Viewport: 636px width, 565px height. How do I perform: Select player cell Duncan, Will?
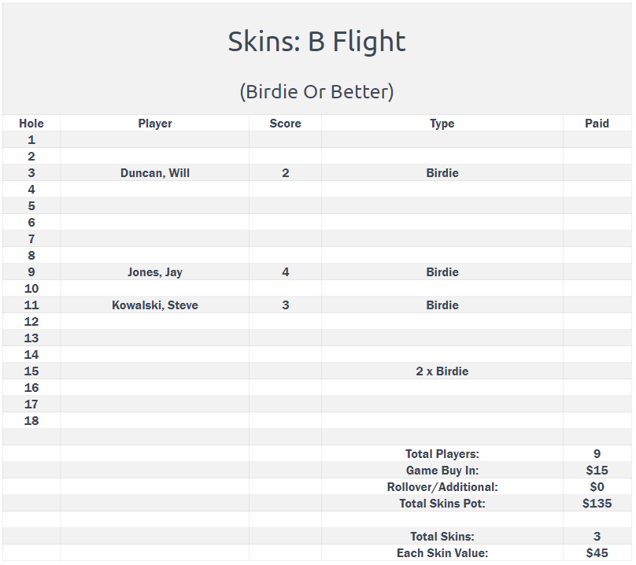pyautogui.click(x=155, y=173)
